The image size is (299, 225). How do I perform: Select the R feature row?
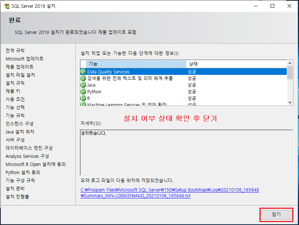183,98
